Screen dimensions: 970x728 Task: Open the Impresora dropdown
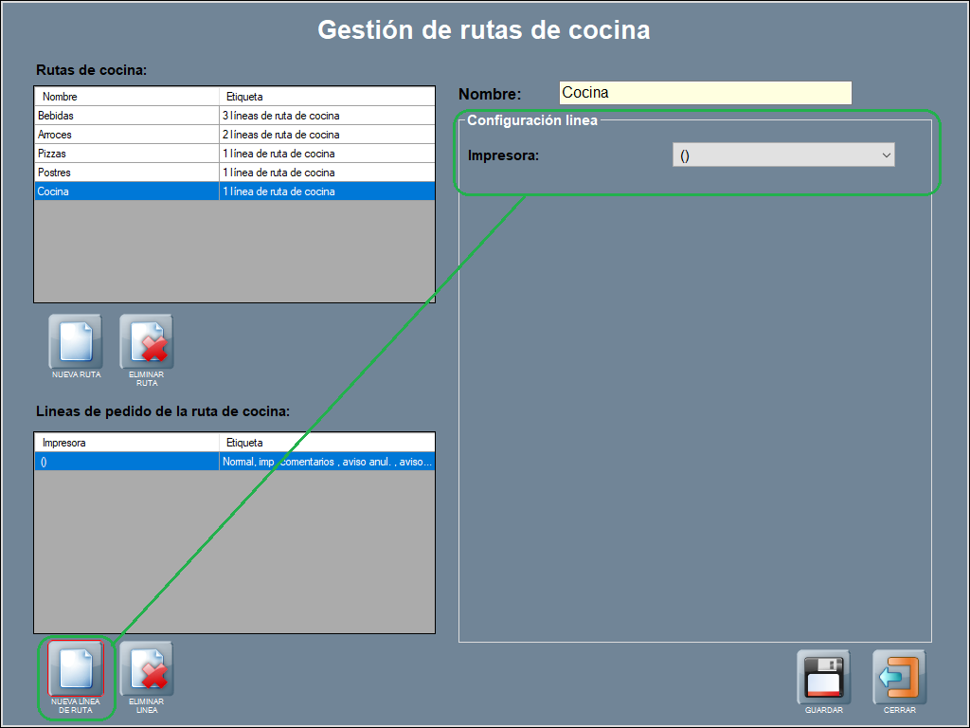pyautogui.click(x=782, y=155)
